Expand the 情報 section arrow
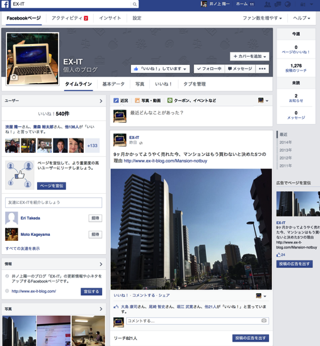Image resolution: width=320 pixels, height=346 pixels. [x=101, y=264]
